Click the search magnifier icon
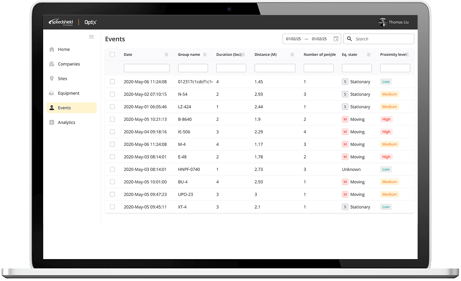 pos(349,39)
